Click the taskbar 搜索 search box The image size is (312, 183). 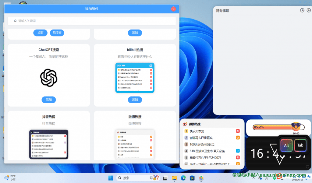138,178
